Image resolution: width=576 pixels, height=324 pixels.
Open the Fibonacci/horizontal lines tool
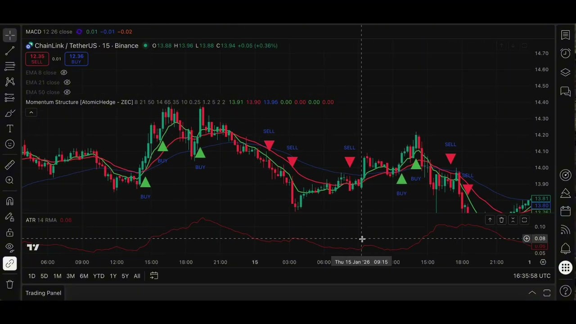10,67
